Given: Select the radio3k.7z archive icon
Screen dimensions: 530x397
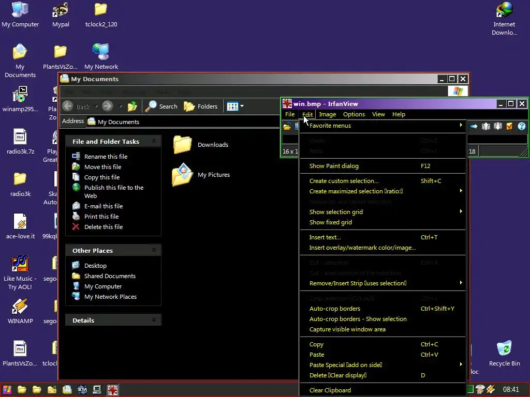Looking at the screenshot, I should pos(20,142).
